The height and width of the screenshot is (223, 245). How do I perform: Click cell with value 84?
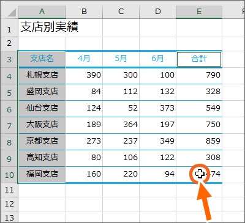[x=84, y=92]
